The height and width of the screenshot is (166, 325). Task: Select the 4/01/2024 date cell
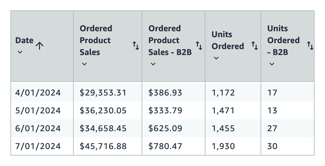(x=38, y=93)
